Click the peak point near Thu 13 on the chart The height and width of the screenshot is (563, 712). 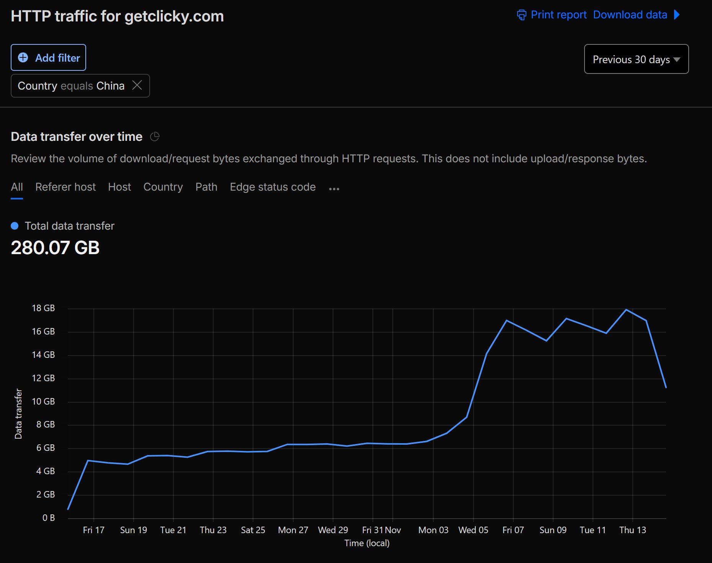(x=626, y=309)
